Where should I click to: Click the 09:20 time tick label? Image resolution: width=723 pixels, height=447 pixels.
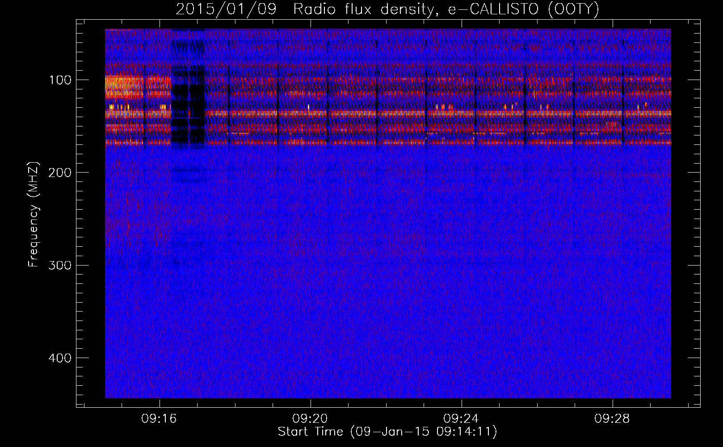pyautogui.click(x=310, y=419)
